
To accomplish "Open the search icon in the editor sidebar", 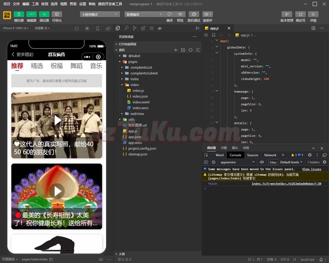I will (x=126, y=28).
